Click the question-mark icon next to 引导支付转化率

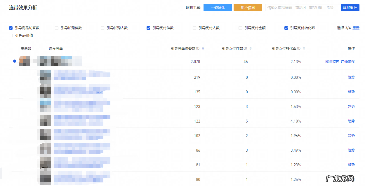299,48
